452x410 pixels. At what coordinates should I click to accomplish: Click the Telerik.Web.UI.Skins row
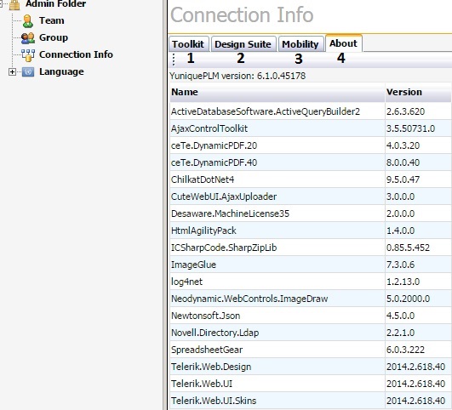pyautogui.click(x=311, y=401)
